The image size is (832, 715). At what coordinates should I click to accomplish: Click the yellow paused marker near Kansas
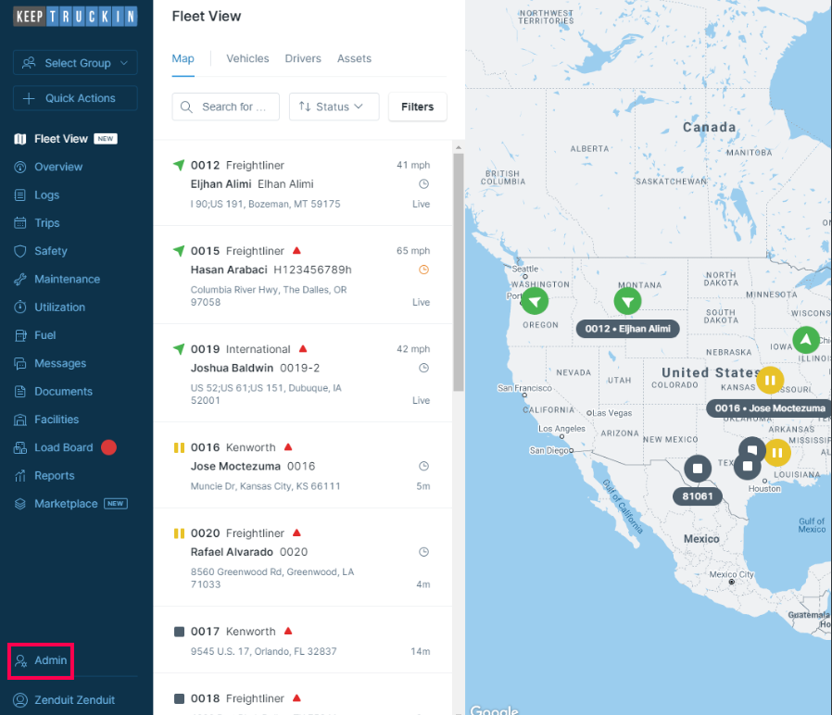[770, 381]
